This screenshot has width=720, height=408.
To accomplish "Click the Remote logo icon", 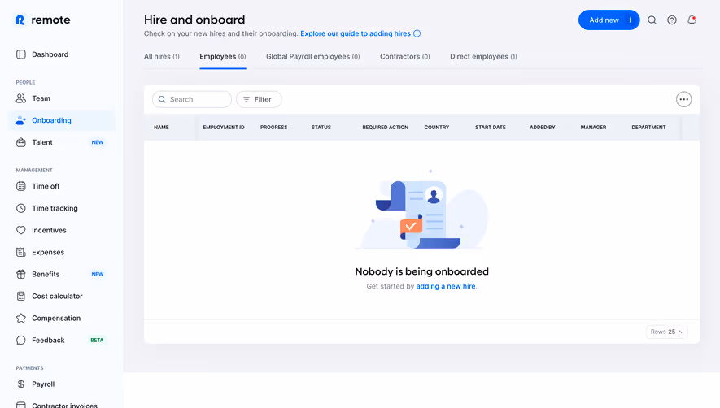I will pyautogui.click(x=20, y=20).
